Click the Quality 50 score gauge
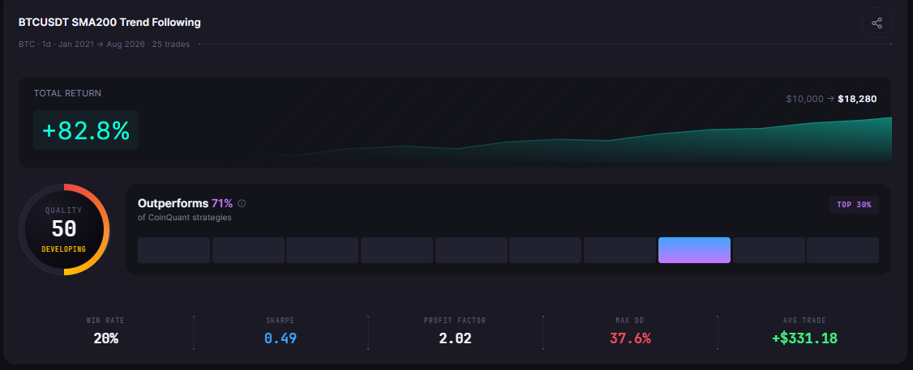Image resolution: width=913 pixels, height=370 pixels. [x=64, y=229]
